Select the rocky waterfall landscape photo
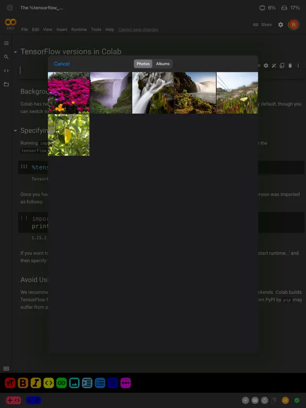This screenshot has height=408, width=306. coord(195,93)
